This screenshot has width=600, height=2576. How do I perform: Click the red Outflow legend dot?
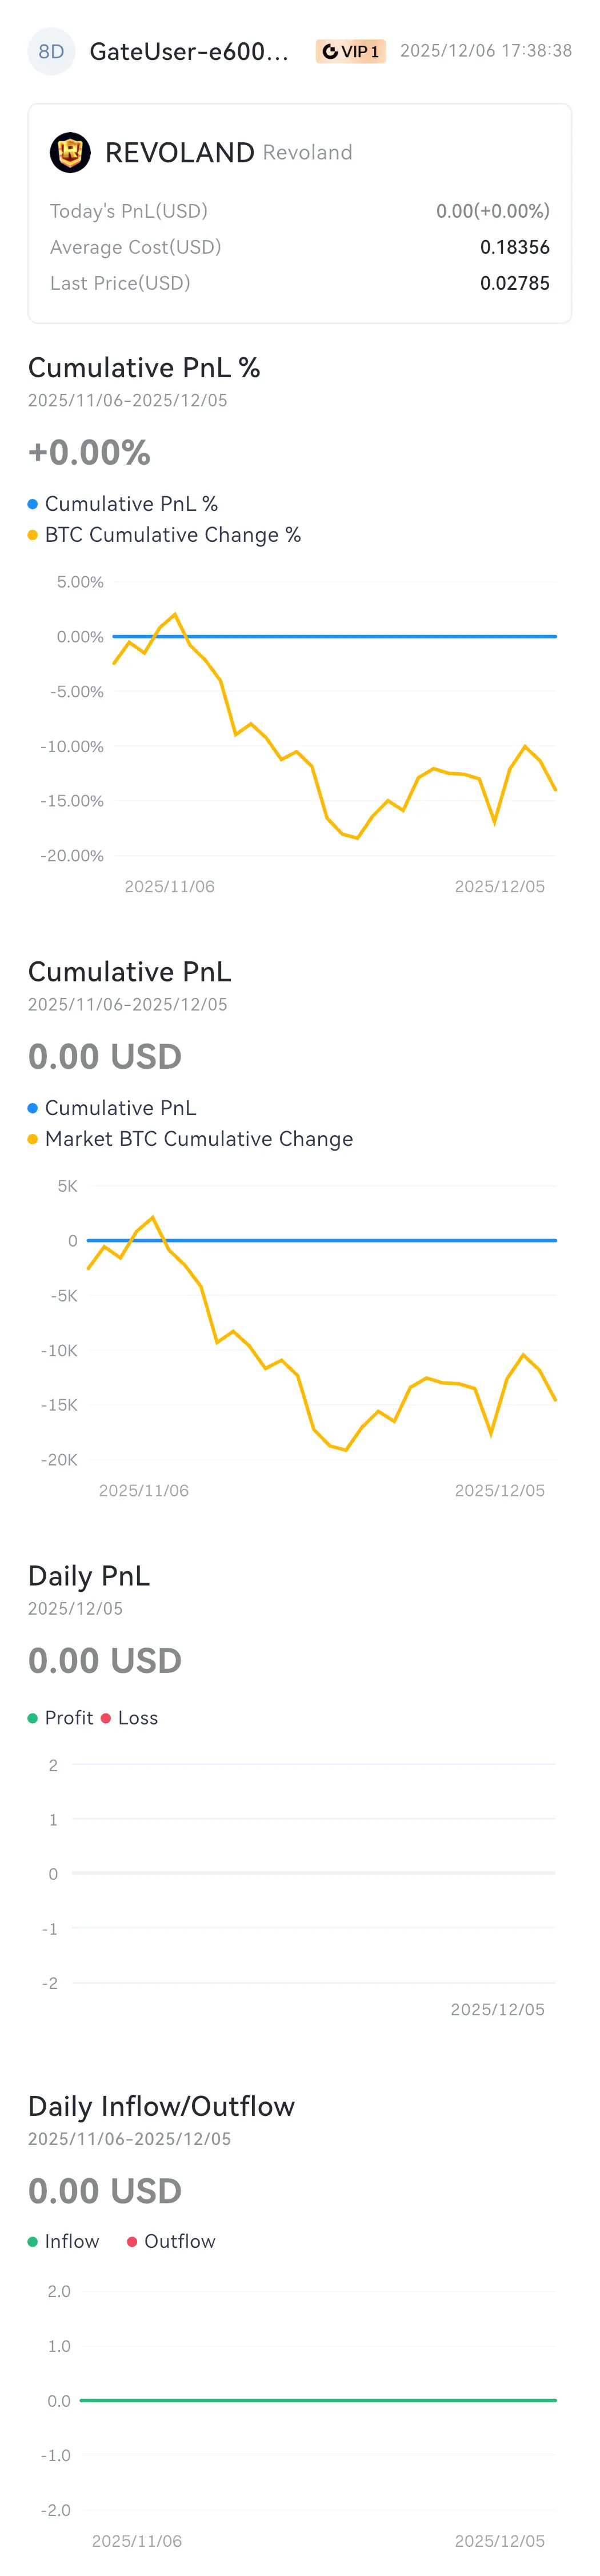132,2242
